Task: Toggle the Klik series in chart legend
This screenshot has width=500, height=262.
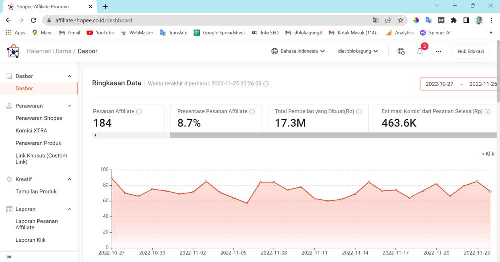Action: coord(489,154)
